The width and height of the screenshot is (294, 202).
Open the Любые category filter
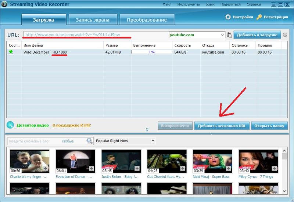68,141
